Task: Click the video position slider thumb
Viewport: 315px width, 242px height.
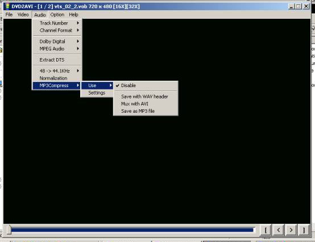Action: tap(9, 229)
